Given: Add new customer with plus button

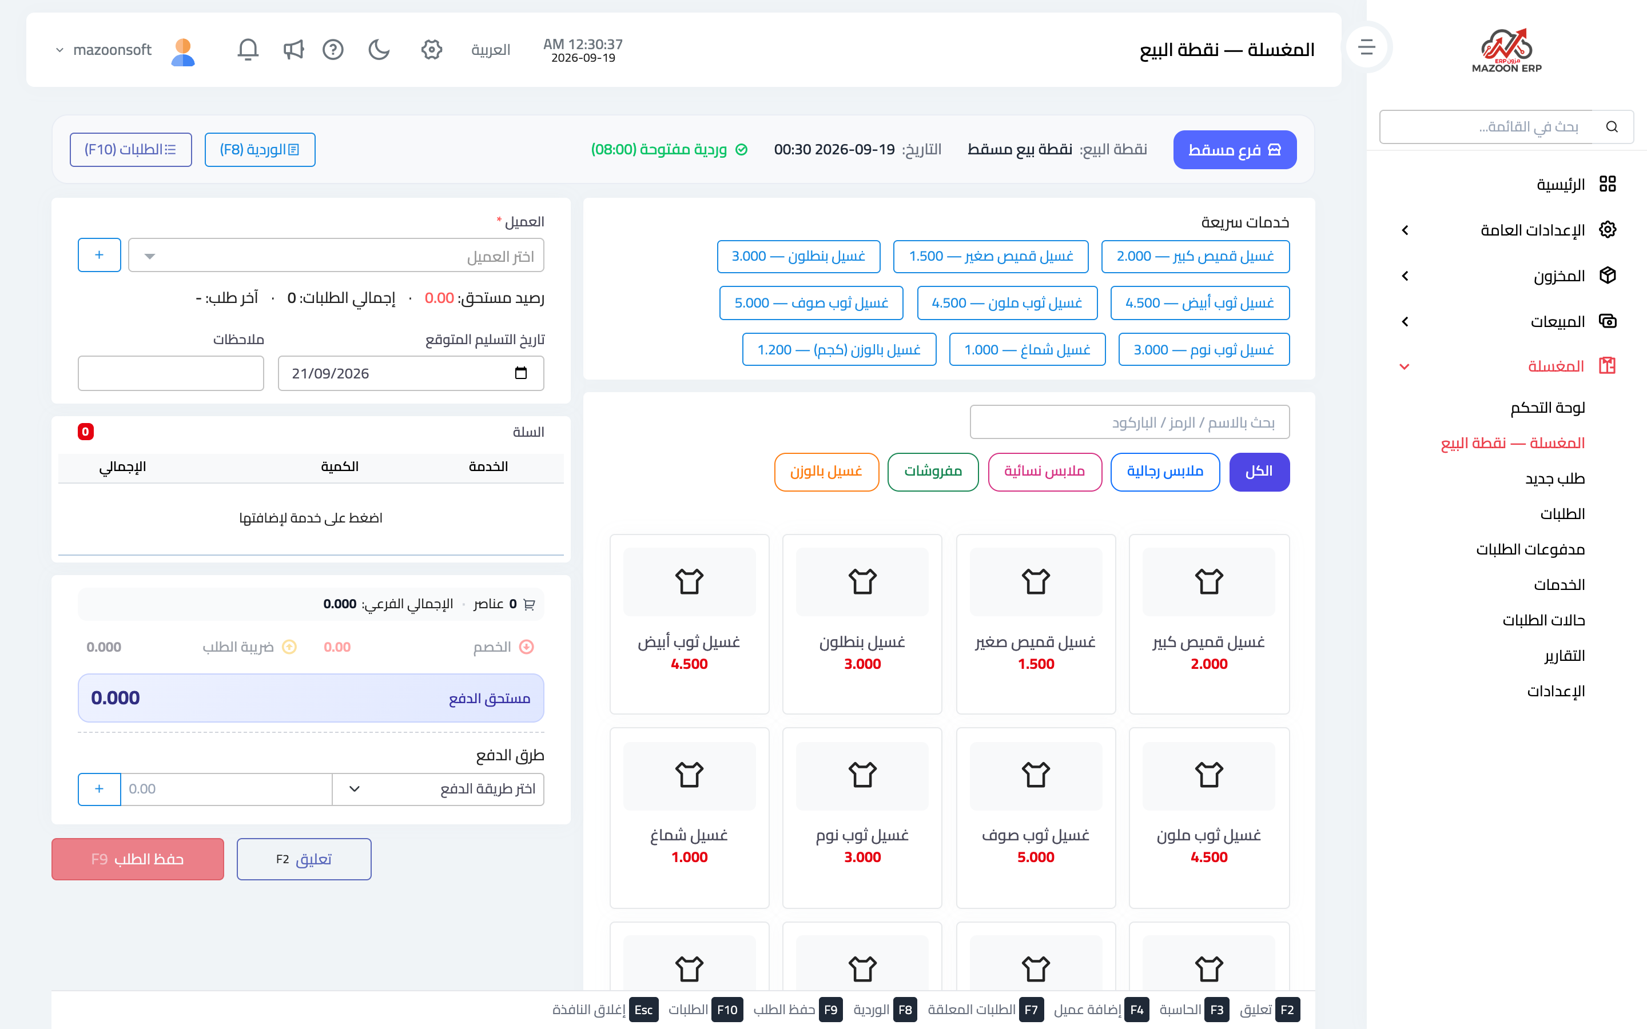Looking at the screenshot, I should (x=100, y=255).
